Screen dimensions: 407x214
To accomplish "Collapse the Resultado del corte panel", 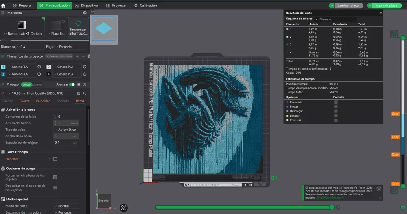I will [x=381, y=13].
